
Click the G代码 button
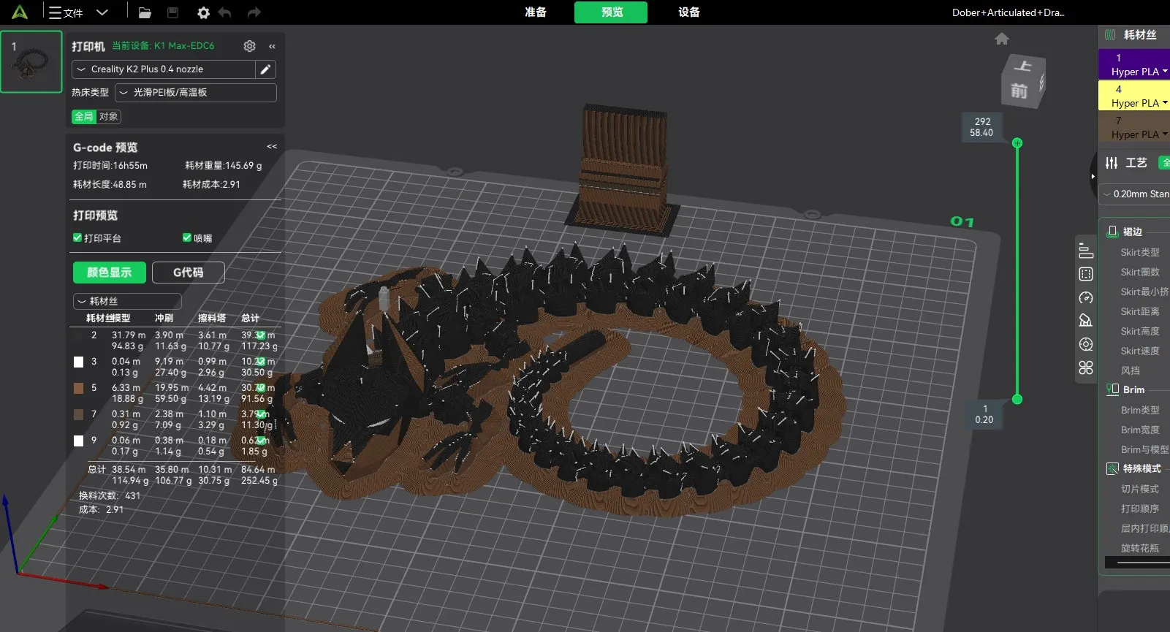(188, 273)
